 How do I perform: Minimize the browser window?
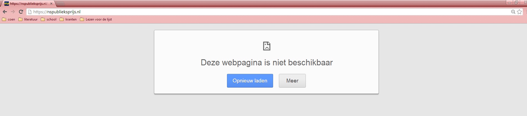pos(510,3)
